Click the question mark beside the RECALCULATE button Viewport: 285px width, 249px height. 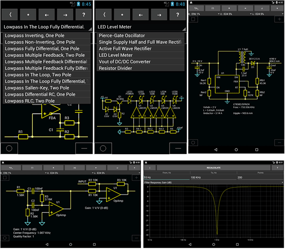277,167
